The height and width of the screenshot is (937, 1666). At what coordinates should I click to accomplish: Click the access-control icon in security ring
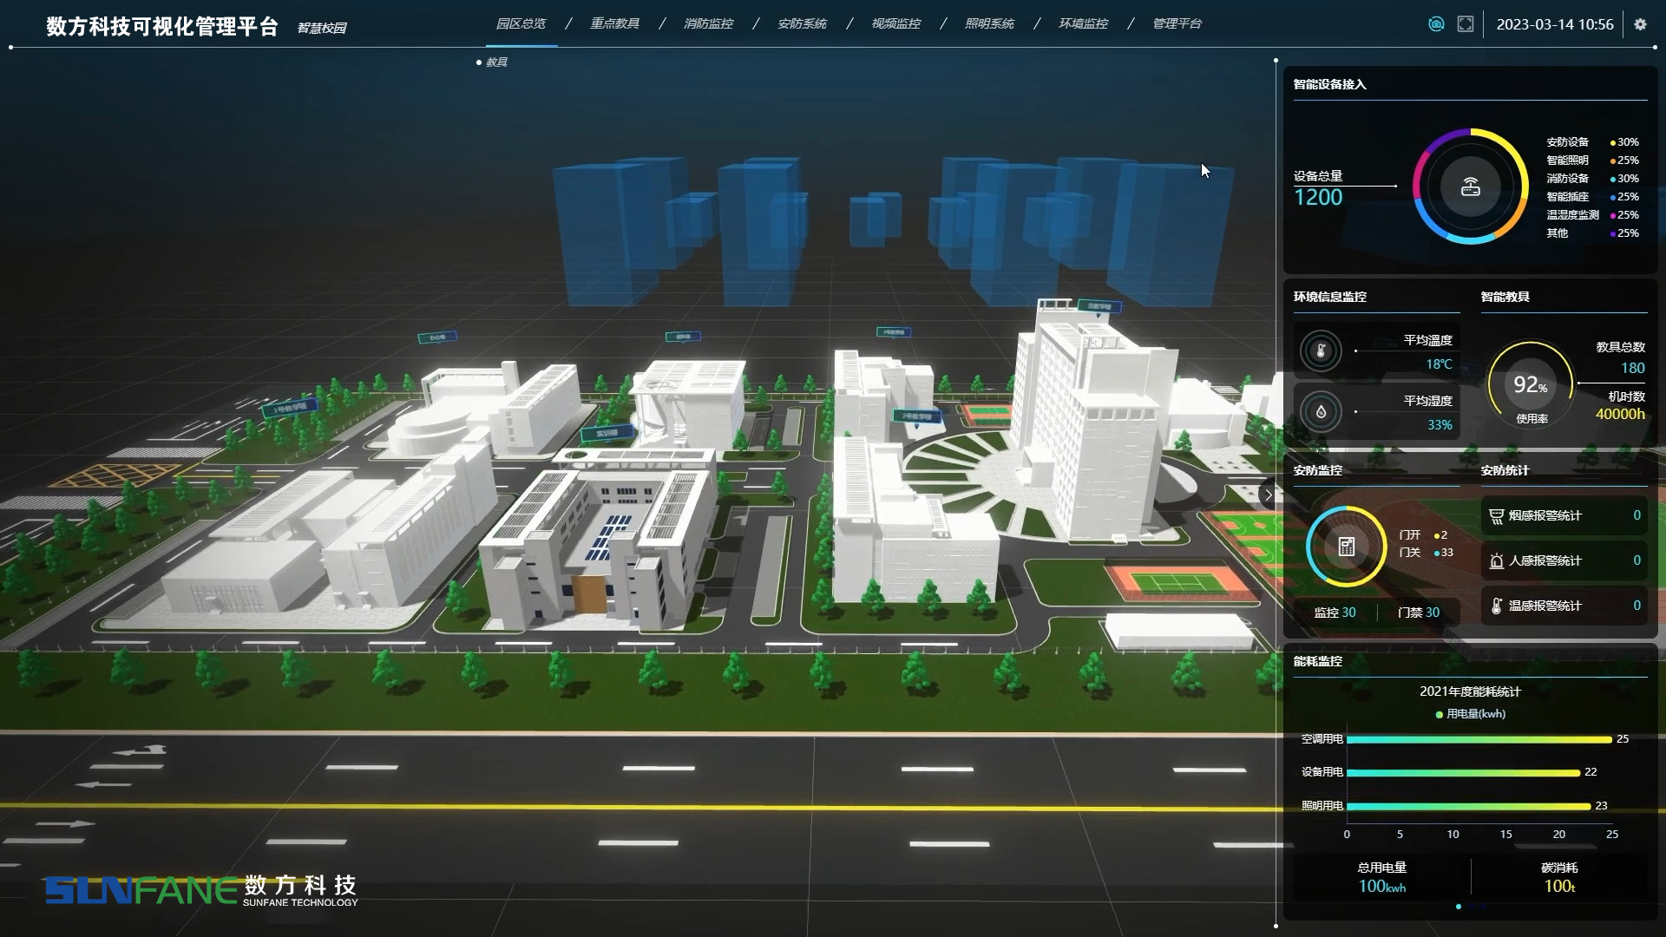click(1347, 547)
